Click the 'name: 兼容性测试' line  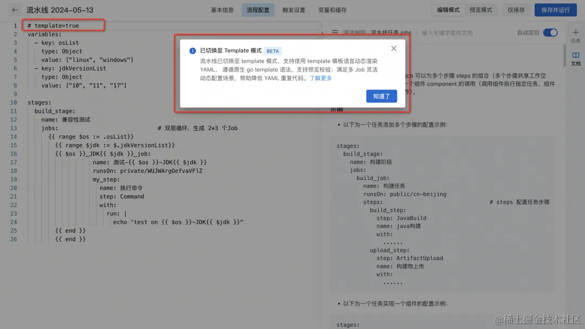(x=66, y=120)
